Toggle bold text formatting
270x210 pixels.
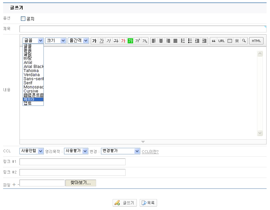pos(94,41)
